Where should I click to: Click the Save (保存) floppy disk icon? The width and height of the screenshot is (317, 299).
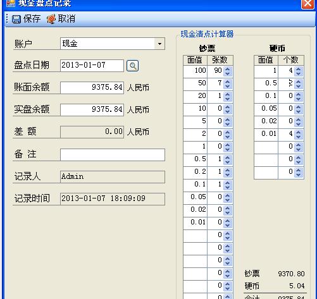[16, 19]
